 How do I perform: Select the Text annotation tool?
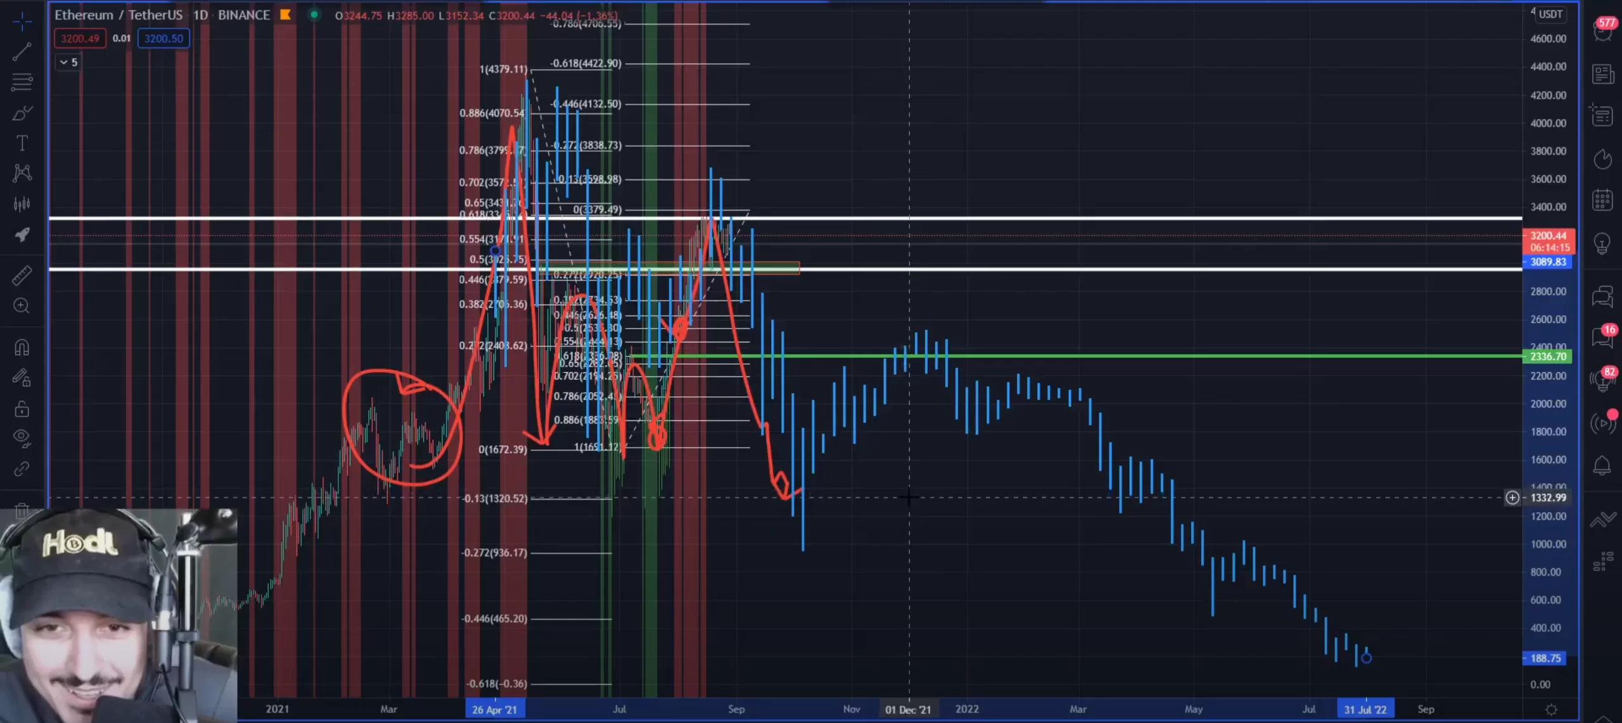[22, 143]
